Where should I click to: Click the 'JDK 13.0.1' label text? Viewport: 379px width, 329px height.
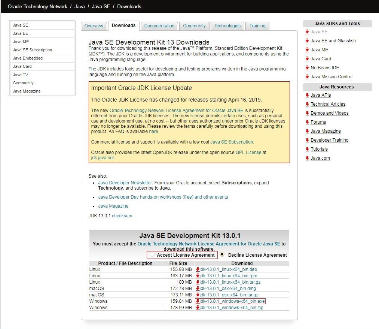click(100, 216)
